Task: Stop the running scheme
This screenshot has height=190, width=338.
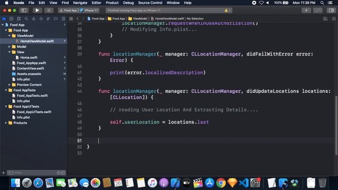Action: click(49, 11)
